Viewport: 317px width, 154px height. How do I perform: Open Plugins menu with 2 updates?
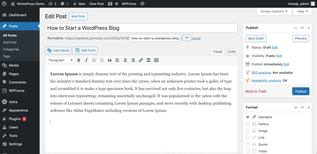click(20, 119)
